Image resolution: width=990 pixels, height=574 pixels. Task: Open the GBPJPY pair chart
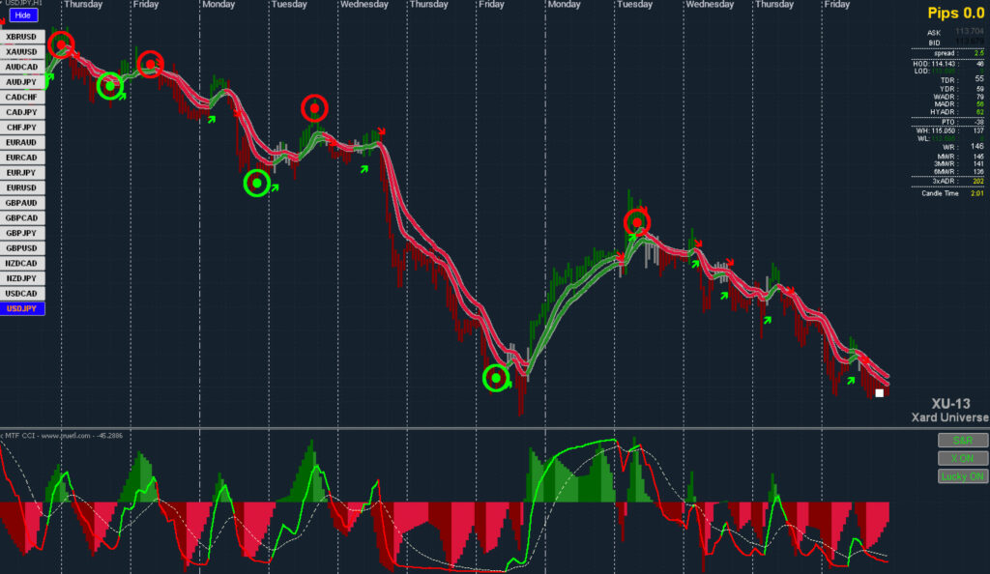pyautogui.click(x=22, y=233)
